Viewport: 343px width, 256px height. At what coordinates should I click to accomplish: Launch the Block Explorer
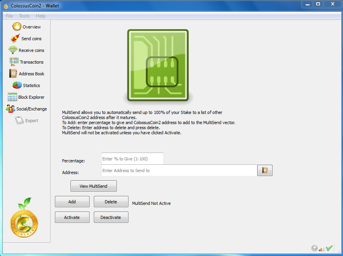click(30, 97)
